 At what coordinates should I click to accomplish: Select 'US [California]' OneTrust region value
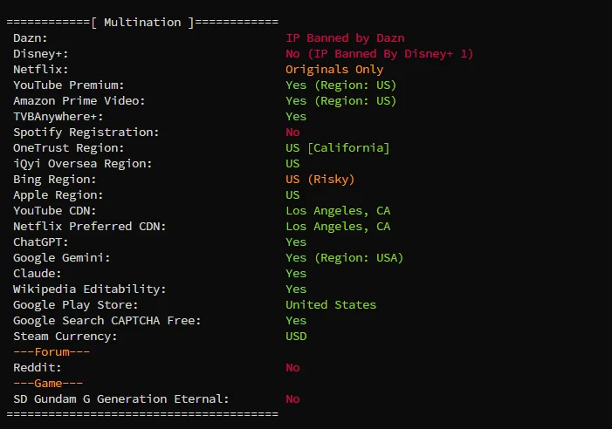coord(338,147)
